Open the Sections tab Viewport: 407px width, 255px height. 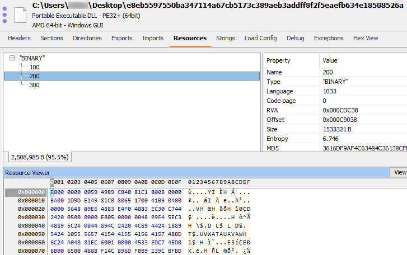tap(52, 39)
